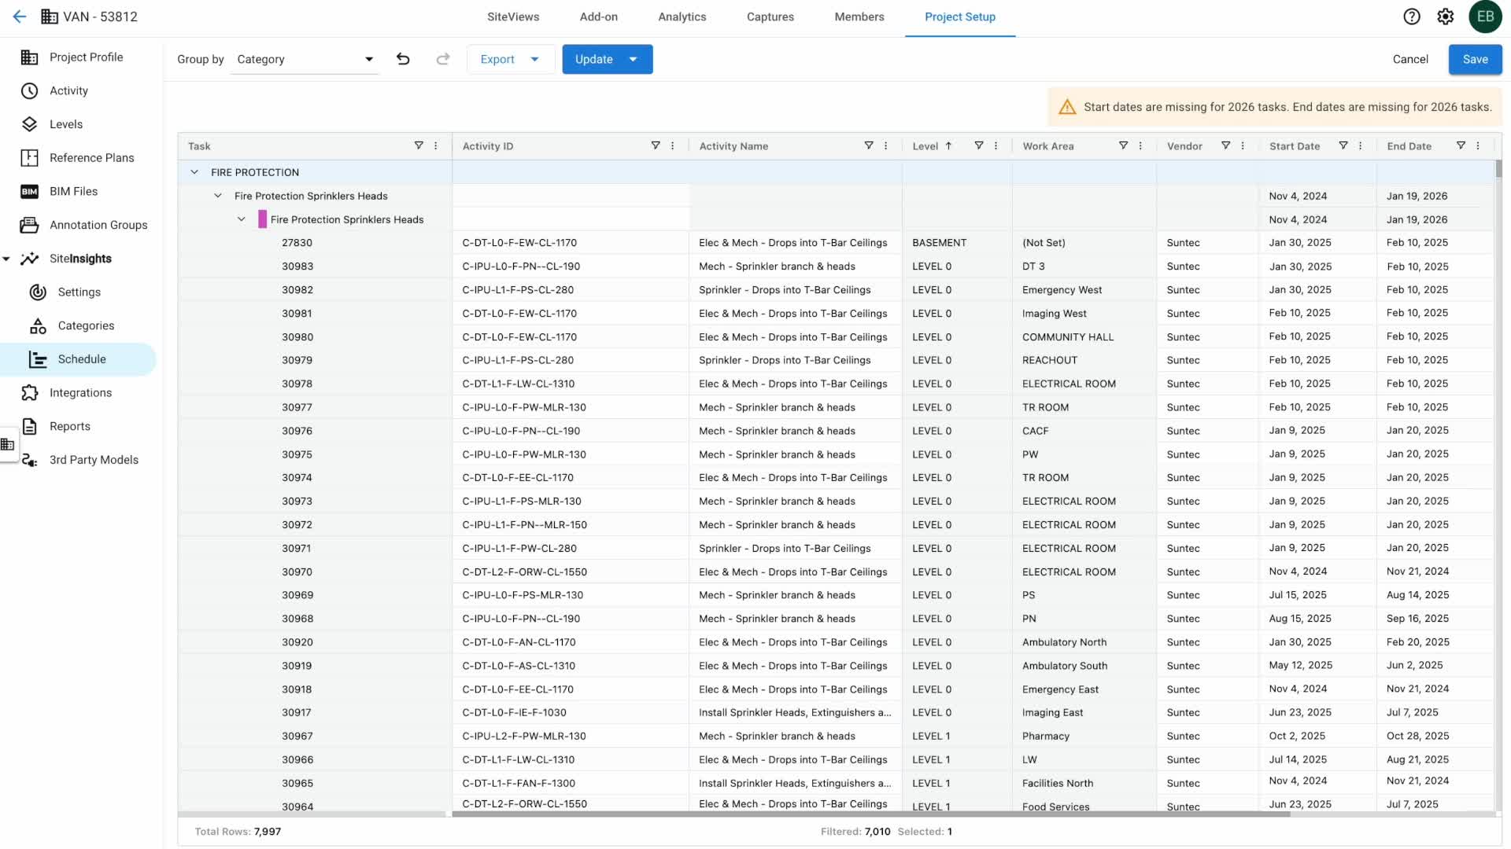Open EB user avatar menu
The height and width of the screenshot is (849, 1511).
click(x=1485, y=17)
